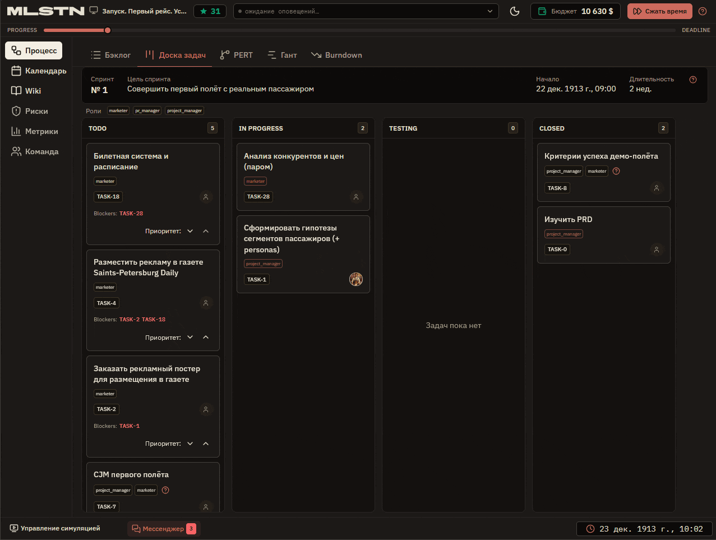Click the priority down chevron on Билетная система card

click(190, 231)
